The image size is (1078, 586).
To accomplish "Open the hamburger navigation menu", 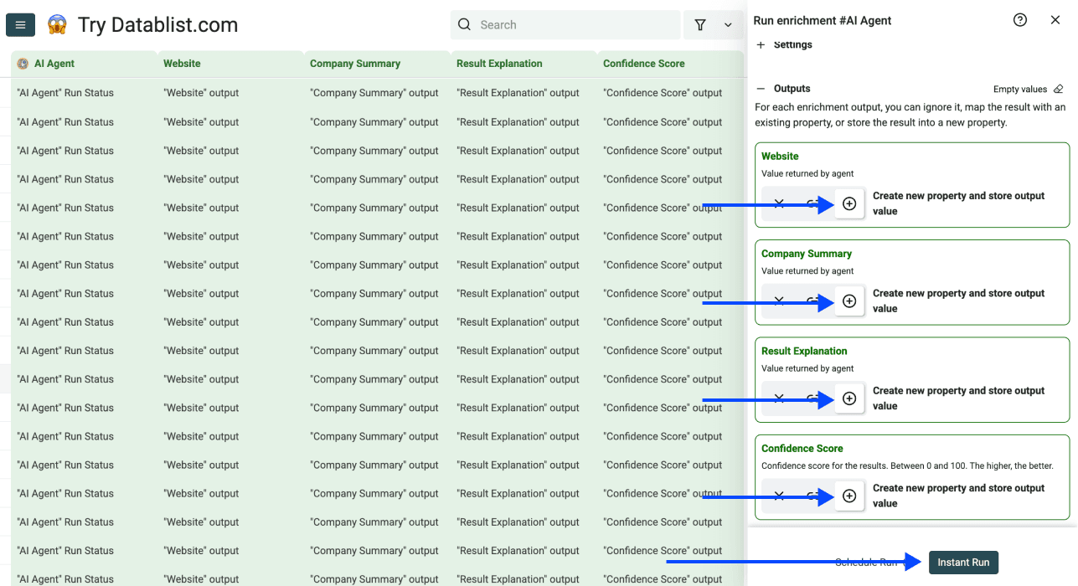I will click(x=20, y=24).
